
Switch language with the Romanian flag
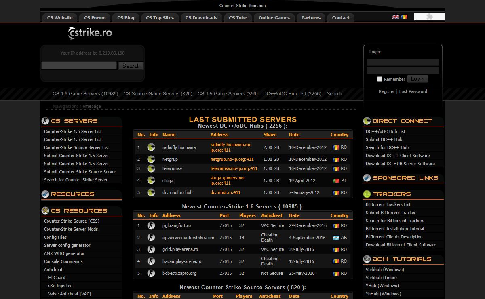(x=404, y=17)
